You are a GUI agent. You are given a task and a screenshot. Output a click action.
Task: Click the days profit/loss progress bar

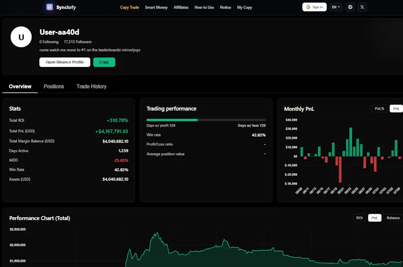(x=206, y=120)
